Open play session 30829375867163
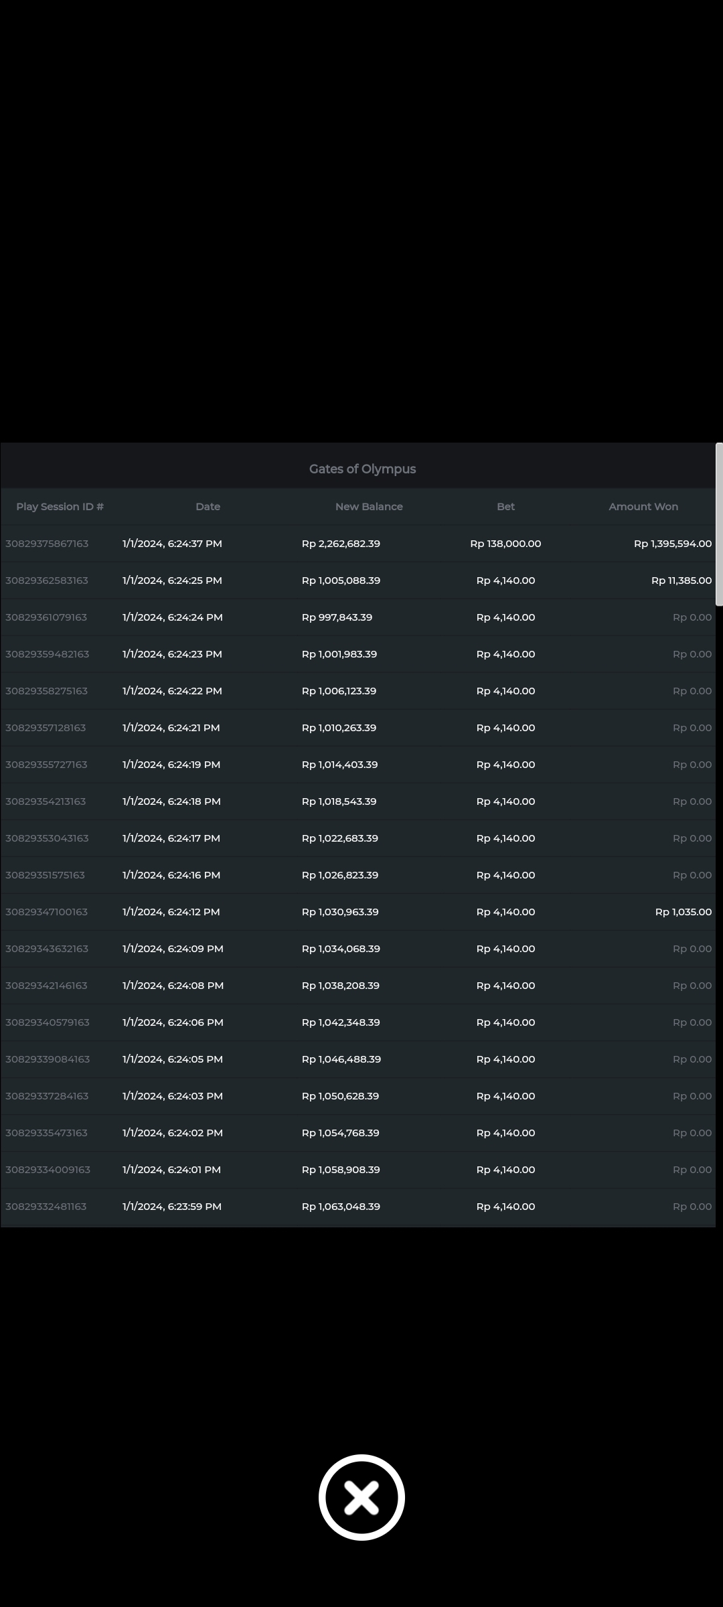 [47, 544]
